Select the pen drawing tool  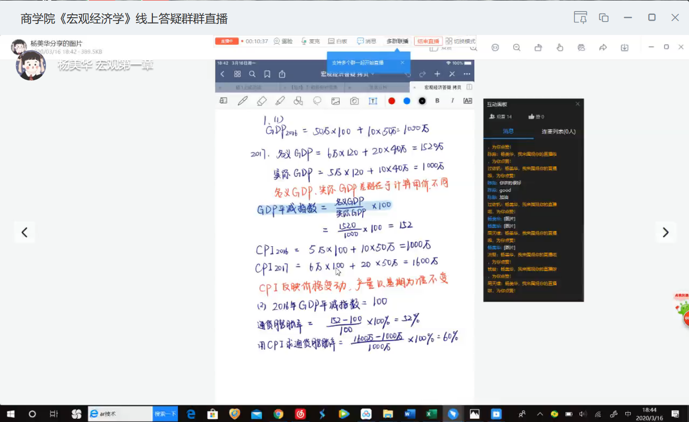pos(243,101)
